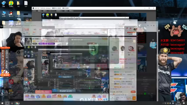The height and width of the screenshot is (105, 187).
Task: Select the desktop file named 1231
Action: tap(26, 4)
